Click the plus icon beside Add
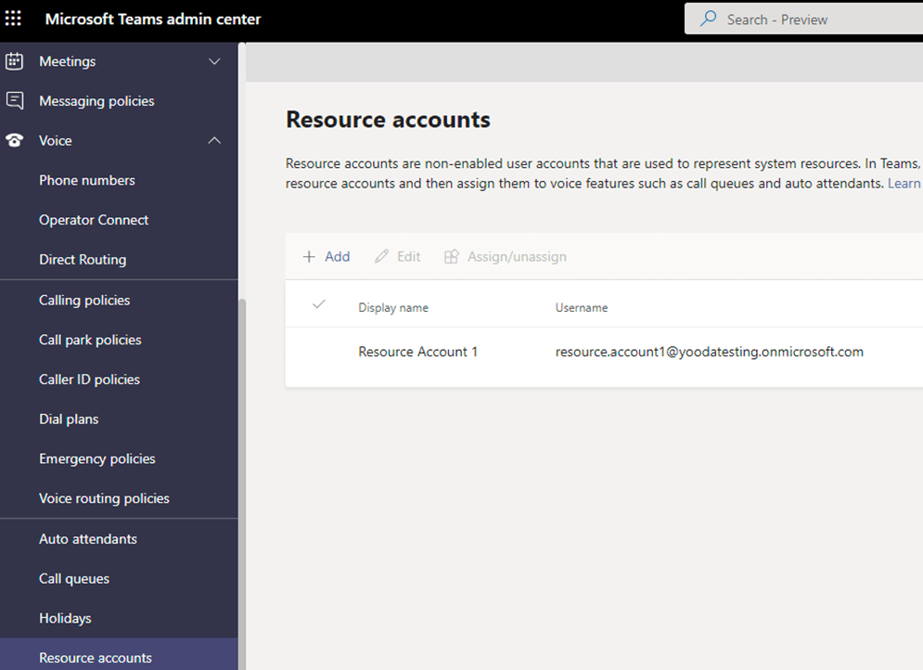Screen dimensions: 923x670 [309, 257]
